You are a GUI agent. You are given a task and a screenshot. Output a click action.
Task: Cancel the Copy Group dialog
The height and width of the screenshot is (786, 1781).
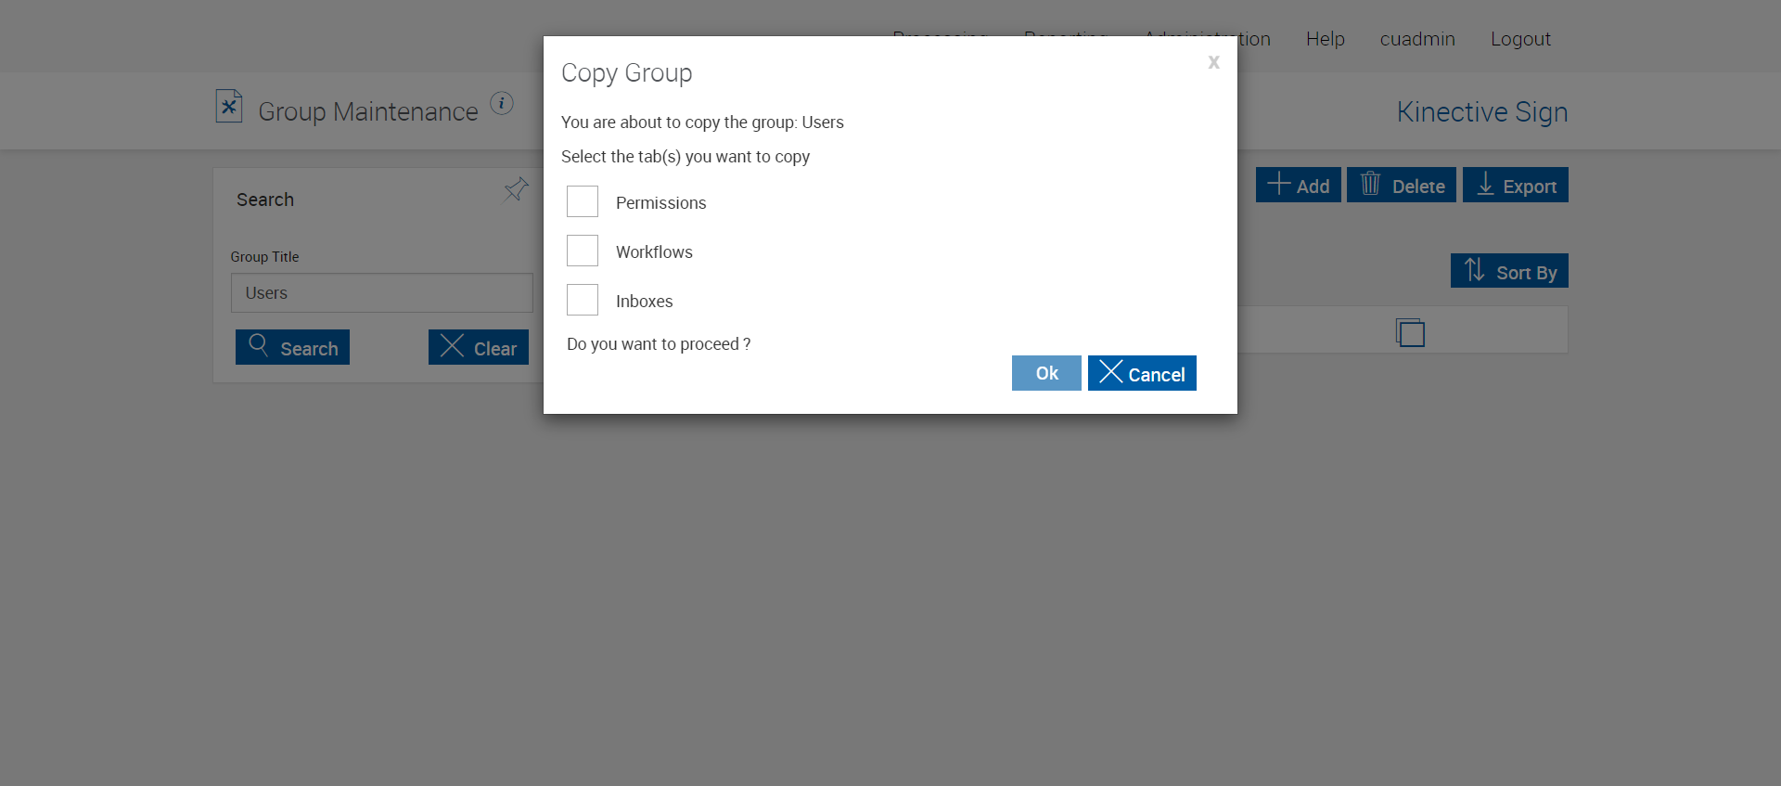pos(1142,373)
